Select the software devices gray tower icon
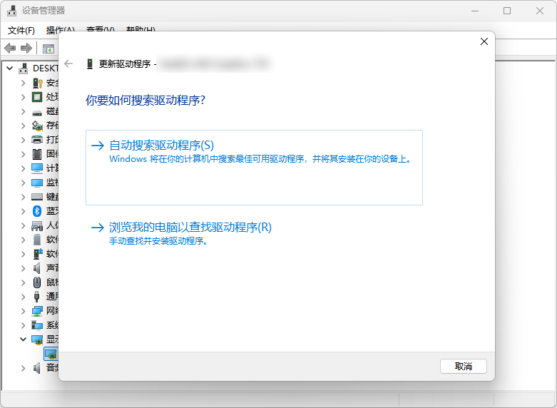Screen dimensions: 557x408 pyautogui.click(x=37, y=240)
